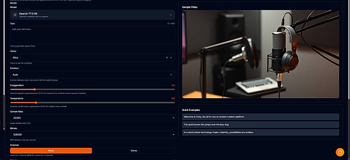The image size is (350, 160).
Task: Click the Temperature value 0.8
Action: pos(173,99)
